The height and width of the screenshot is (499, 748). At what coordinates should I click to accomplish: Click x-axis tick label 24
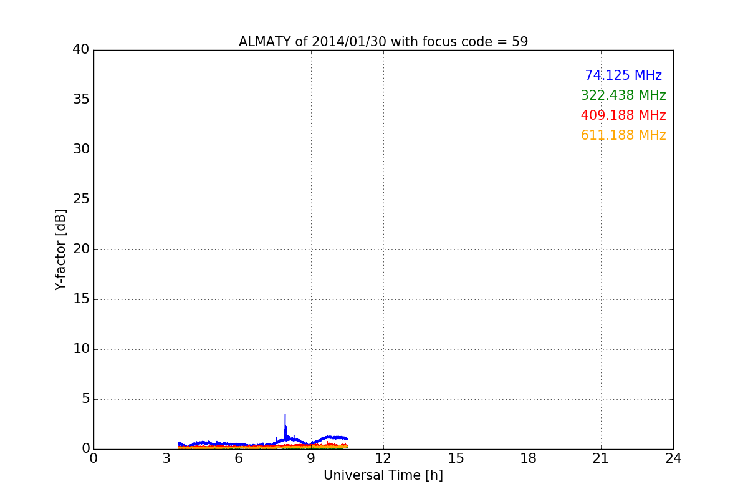tap(673, 458)
